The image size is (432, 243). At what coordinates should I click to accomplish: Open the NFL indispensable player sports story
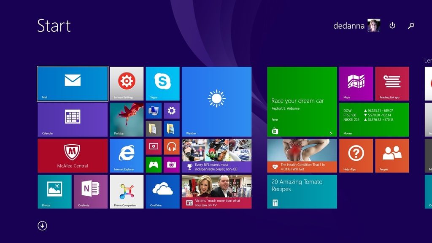(216, 156)
